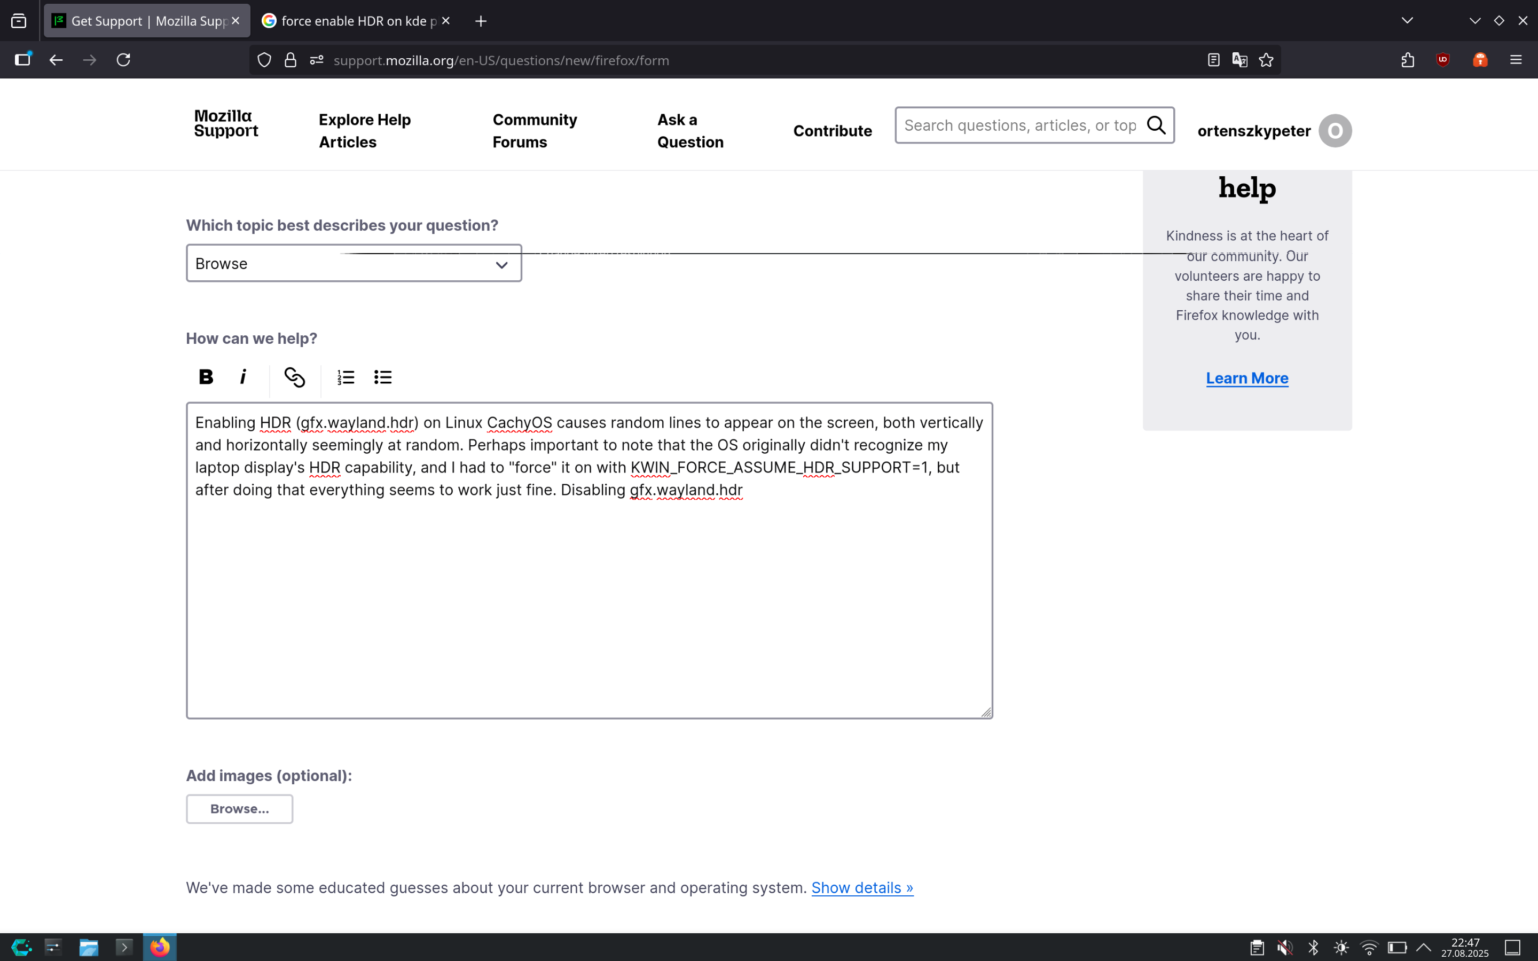Insert a numbered list
This screenshot has width=1538, height=961.
[345, 377]
